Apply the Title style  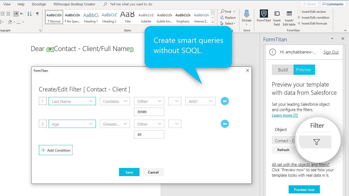128,17
